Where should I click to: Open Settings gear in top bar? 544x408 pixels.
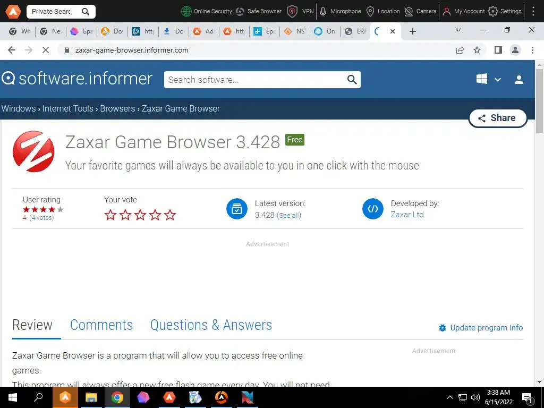505,12
